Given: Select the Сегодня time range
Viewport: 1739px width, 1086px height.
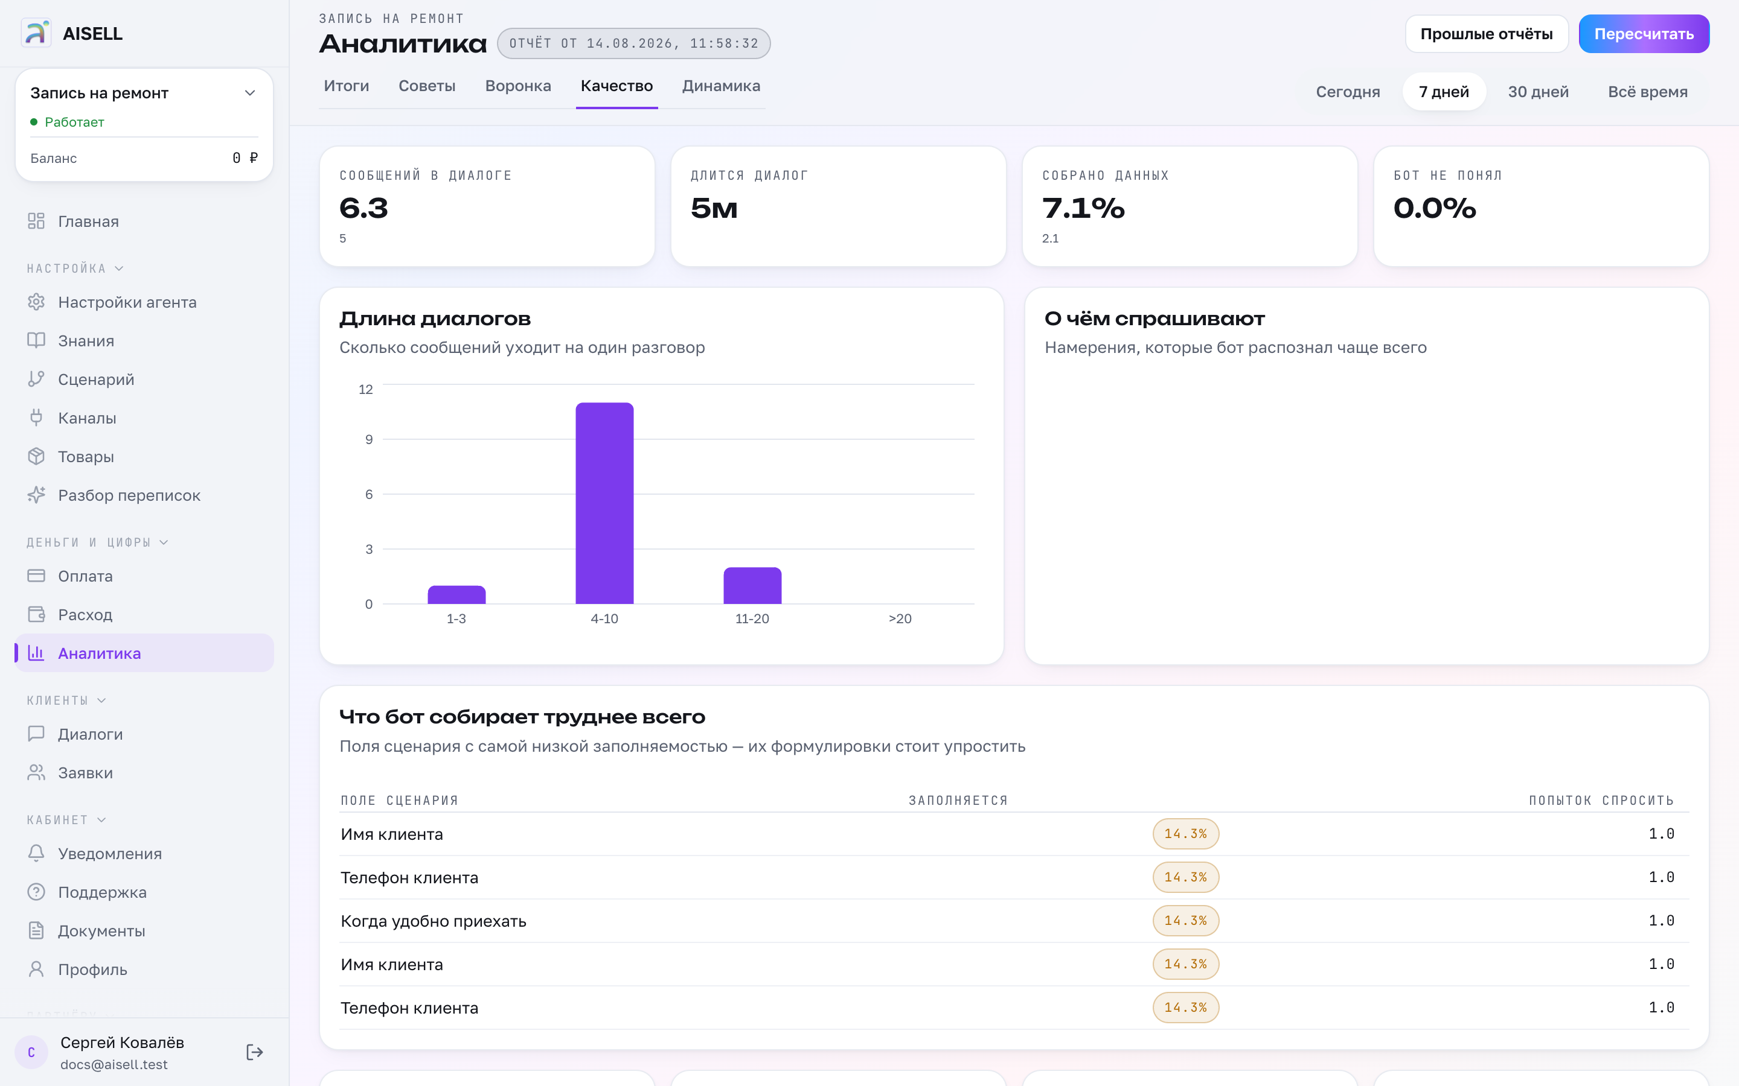Looking at the screenshot, I should [1348, 92].
